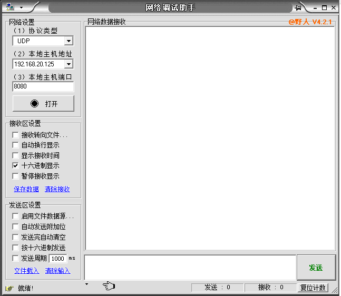Enable 显示接收时间 checkbox
Image resolution: width=341 pixels, height=296 pixels.
[x=15, y=155]
